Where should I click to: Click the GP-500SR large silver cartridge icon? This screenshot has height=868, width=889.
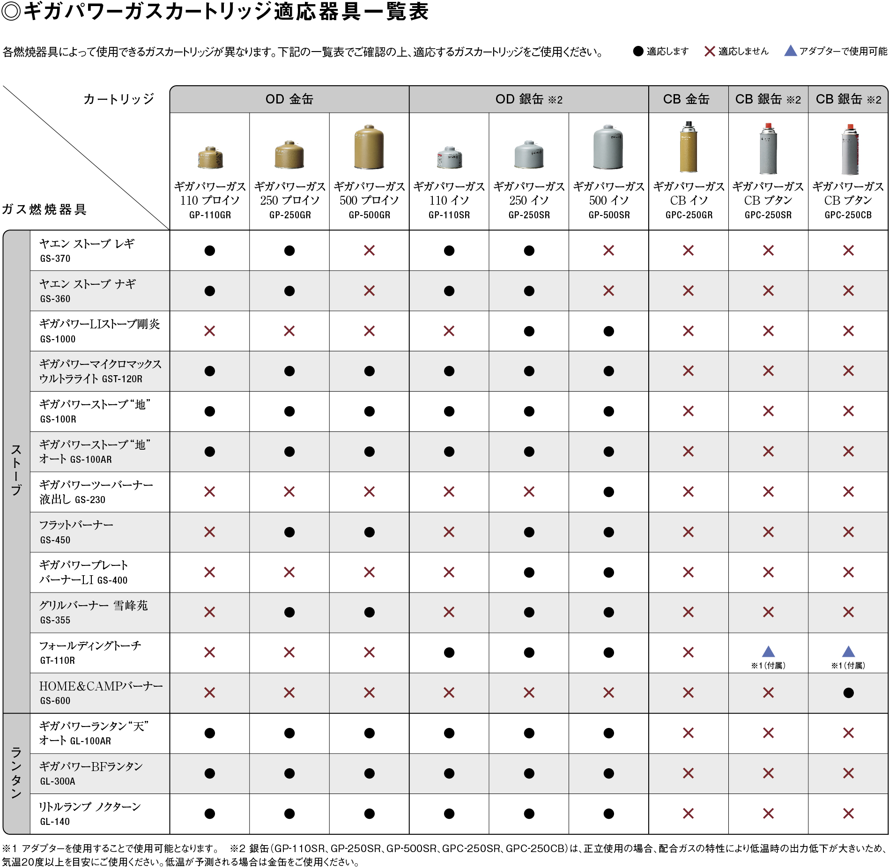(x=607, y=148)
